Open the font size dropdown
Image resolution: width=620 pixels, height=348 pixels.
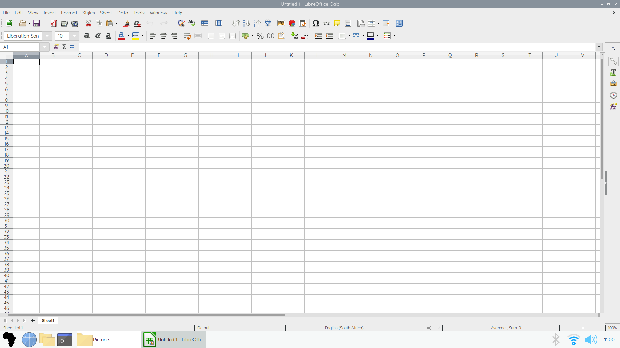74,36
